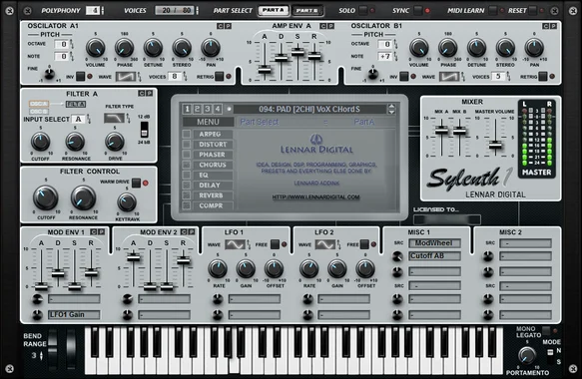
Task: Open the EQ effect page
Action: (213, 175)
